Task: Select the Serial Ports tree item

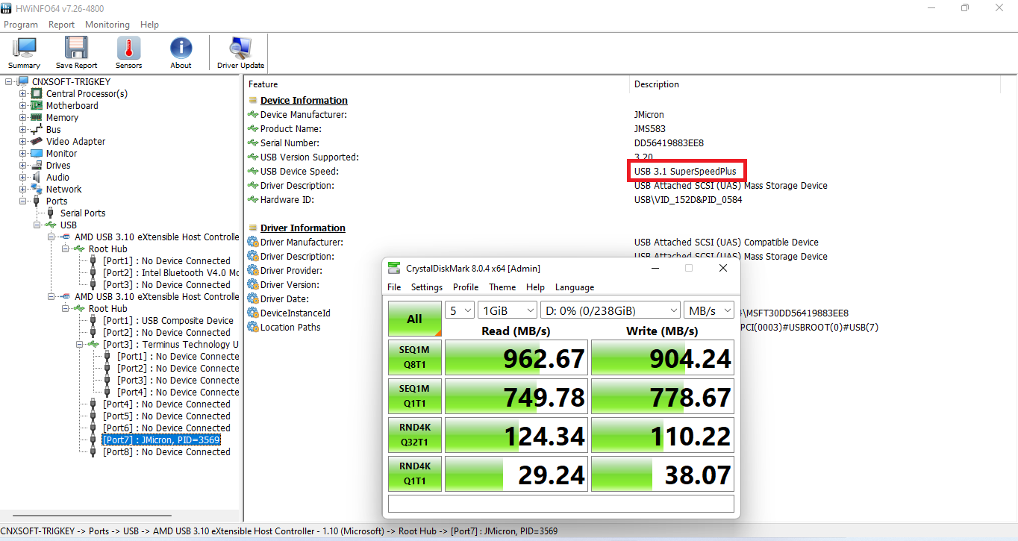Action: [83, 213]
